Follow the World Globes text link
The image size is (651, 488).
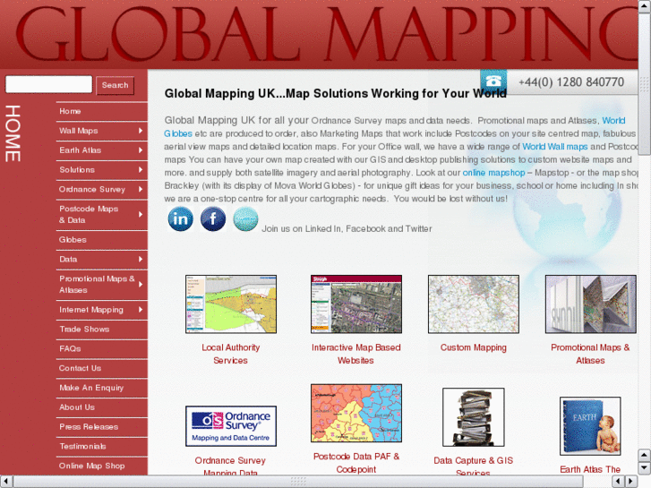pos(177,133)
